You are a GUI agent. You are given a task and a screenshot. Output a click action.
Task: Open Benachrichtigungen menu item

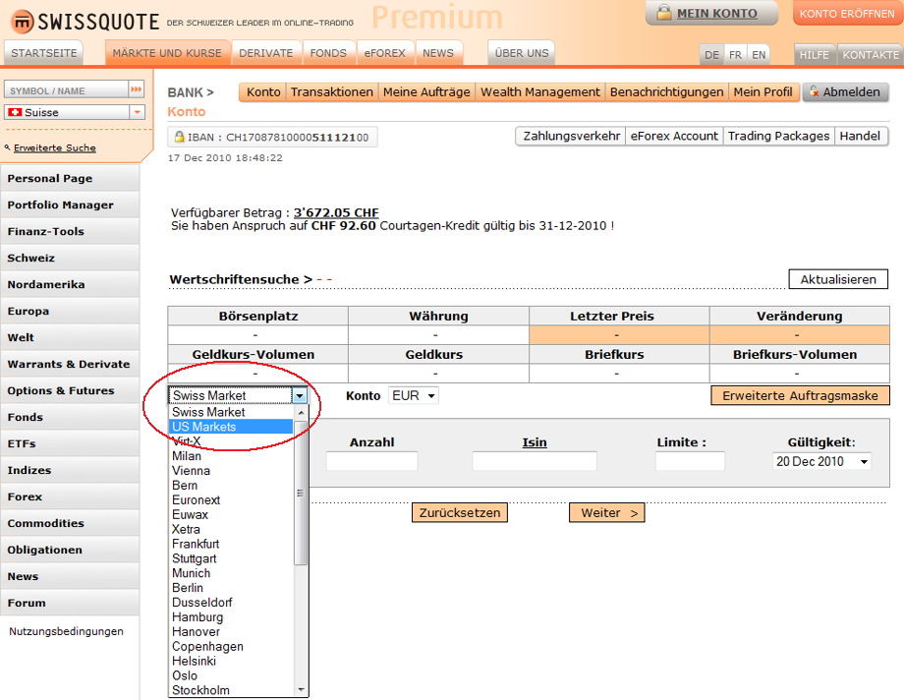point(666,92)
